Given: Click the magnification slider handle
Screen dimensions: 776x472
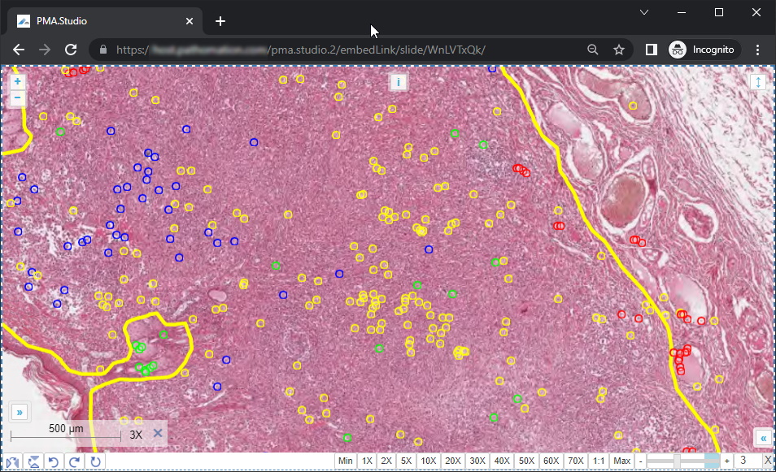Looking at the screenshot, I should 677,461.
